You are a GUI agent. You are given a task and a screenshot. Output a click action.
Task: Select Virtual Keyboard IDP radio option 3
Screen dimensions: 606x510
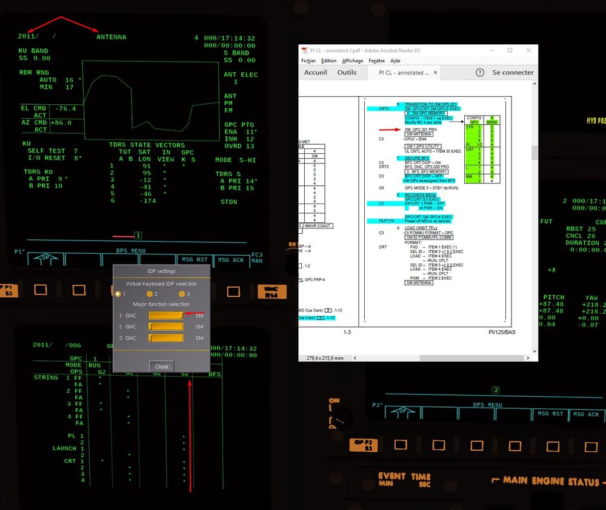[x=182, y=294]
